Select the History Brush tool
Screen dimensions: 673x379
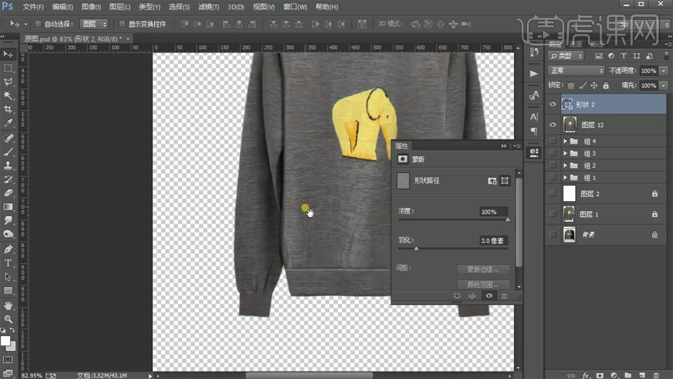(7, 179)
